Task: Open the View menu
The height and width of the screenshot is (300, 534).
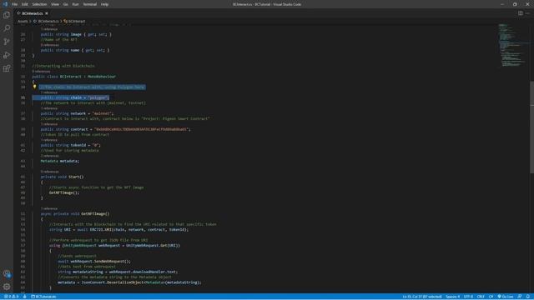Action: [55, 4]
